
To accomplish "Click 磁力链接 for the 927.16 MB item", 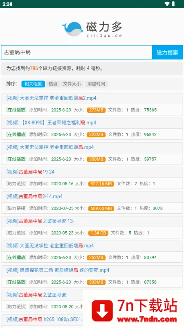I will 16,184.
